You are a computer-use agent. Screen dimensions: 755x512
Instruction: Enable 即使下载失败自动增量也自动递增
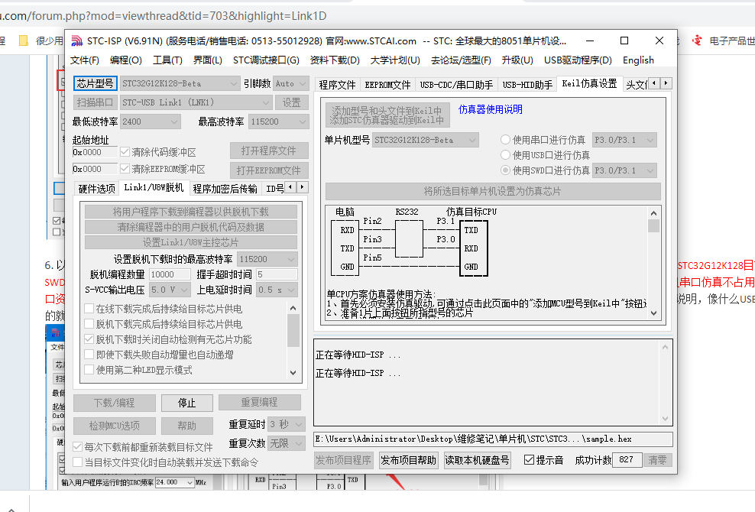89,355
